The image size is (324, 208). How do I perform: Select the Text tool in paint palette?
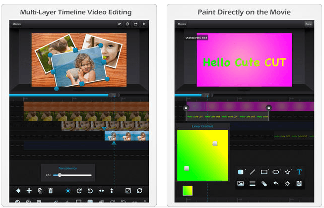[299, 172]
